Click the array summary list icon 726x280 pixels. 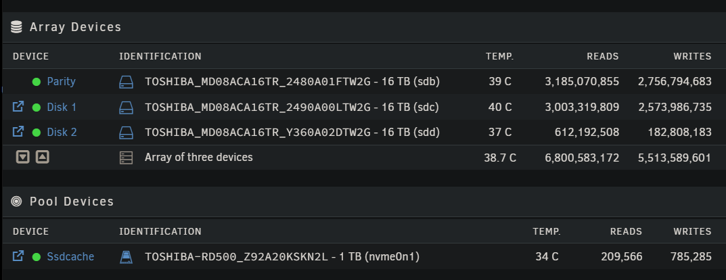pyautogui.click(x=127, y=158)
